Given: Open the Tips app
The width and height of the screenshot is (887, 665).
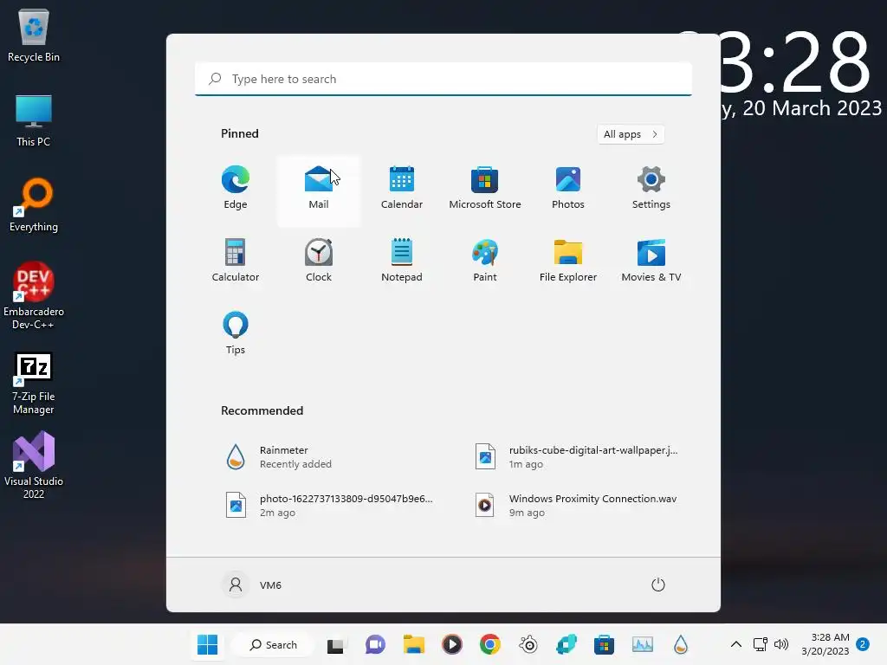Looking at the screenshot, I should [236, 333].
